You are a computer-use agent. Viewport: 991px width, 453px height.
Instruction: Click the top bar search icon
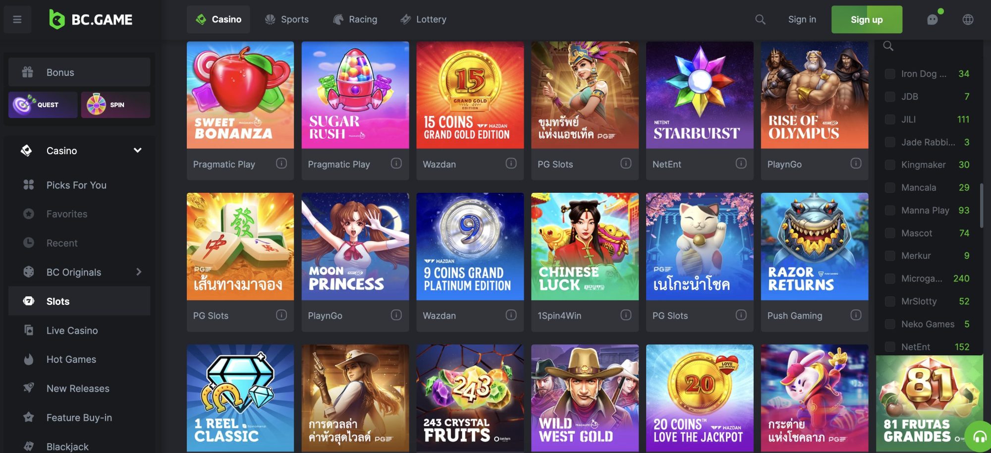(760, 19)
